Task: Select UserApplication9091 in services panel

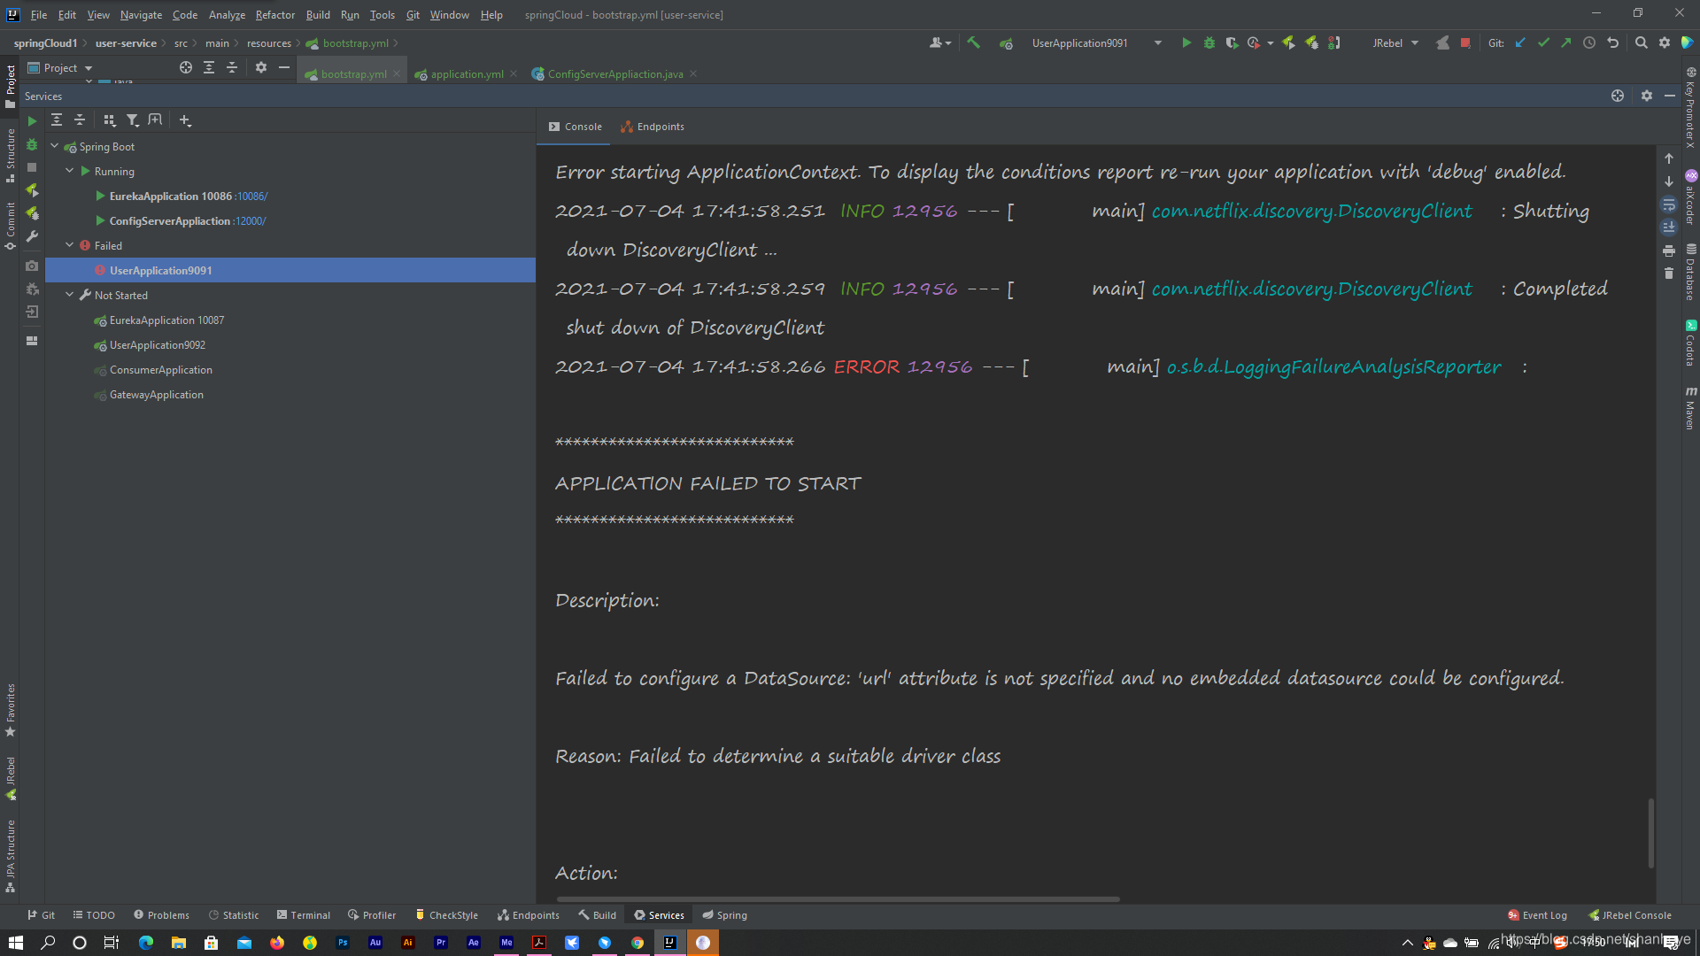Action: click(161, 270)
